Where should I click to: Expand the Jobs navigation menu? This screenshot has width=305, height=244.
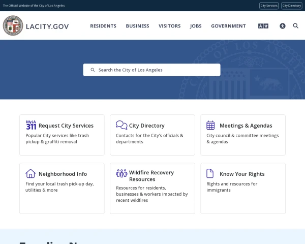tap(196, 26)
